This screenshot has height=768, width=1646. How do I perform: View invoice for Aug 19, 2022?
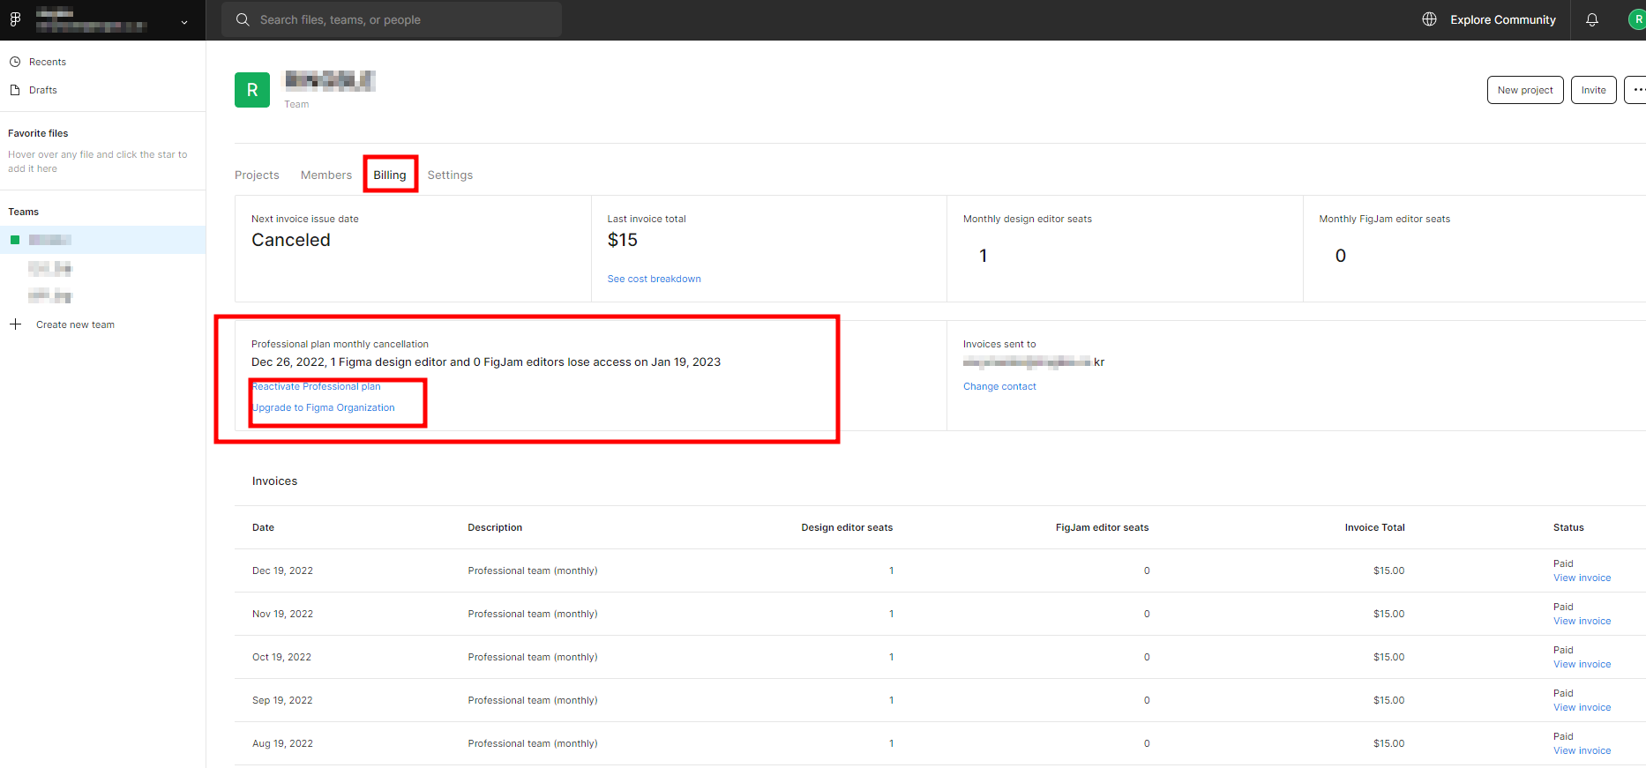(x=1582, y=751)
